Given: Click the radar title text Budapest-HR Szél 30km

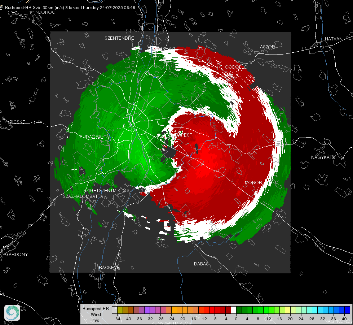Looking at the screenshot, I should [x=30, y=8].
